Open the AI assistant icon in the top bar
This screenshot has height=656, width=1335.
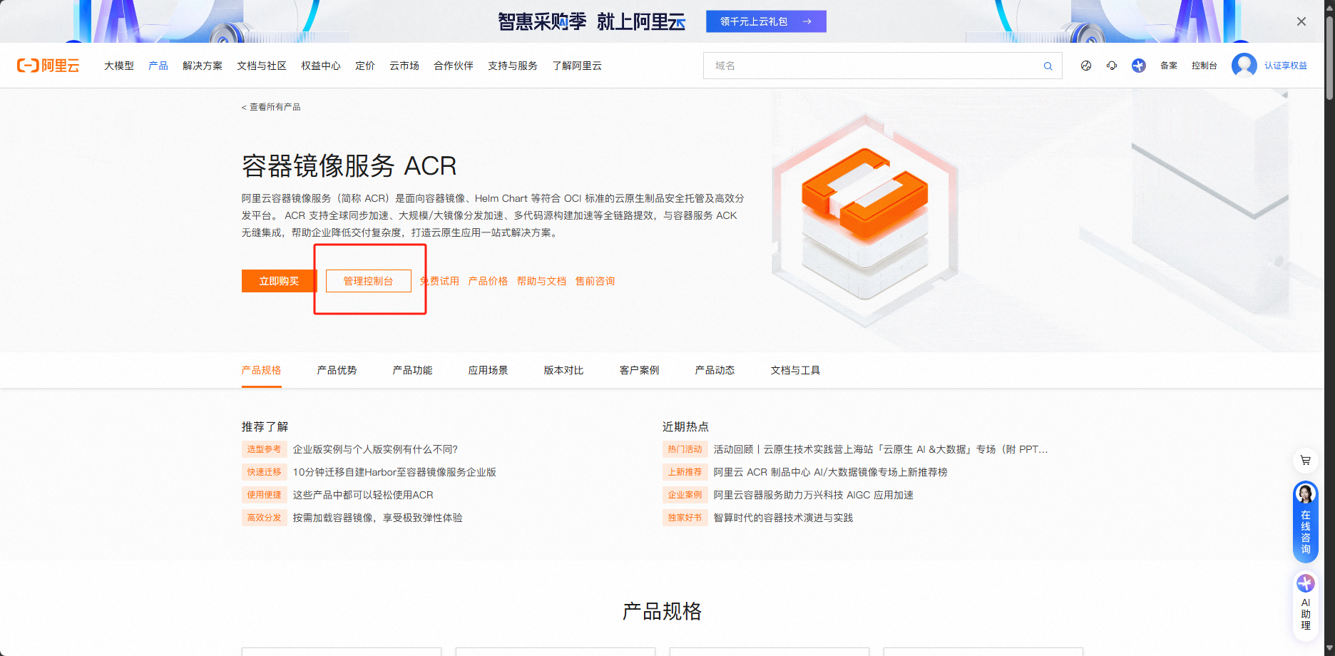(x=1138, y=65)
